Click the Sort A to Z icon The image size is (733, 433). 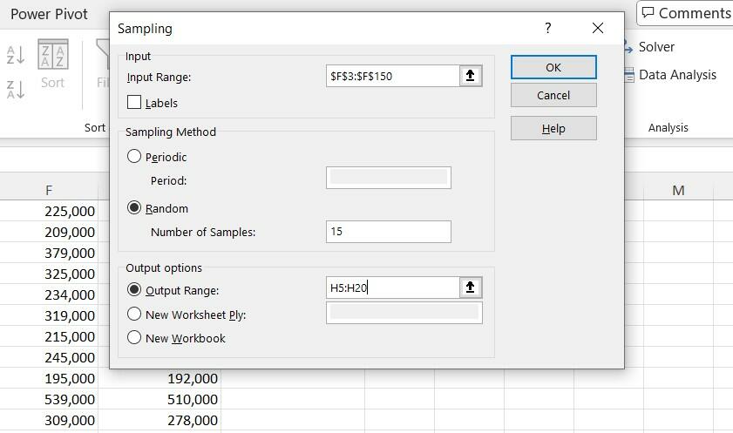(16, 55)
